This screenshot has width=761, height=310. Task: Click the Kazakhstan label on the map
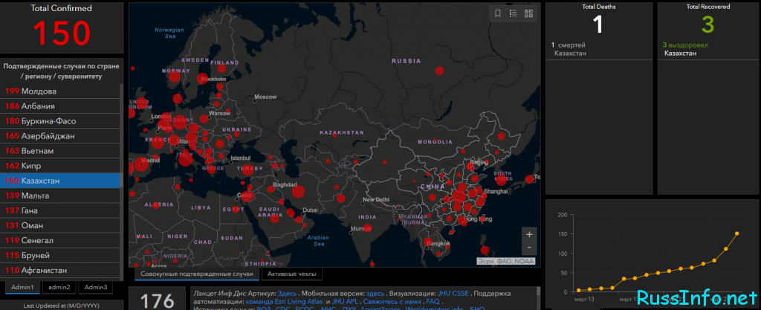(x=342, y=132)
